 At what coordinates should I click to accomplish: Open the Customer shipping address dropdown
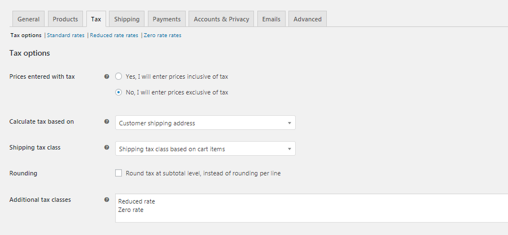coord(205,123)
